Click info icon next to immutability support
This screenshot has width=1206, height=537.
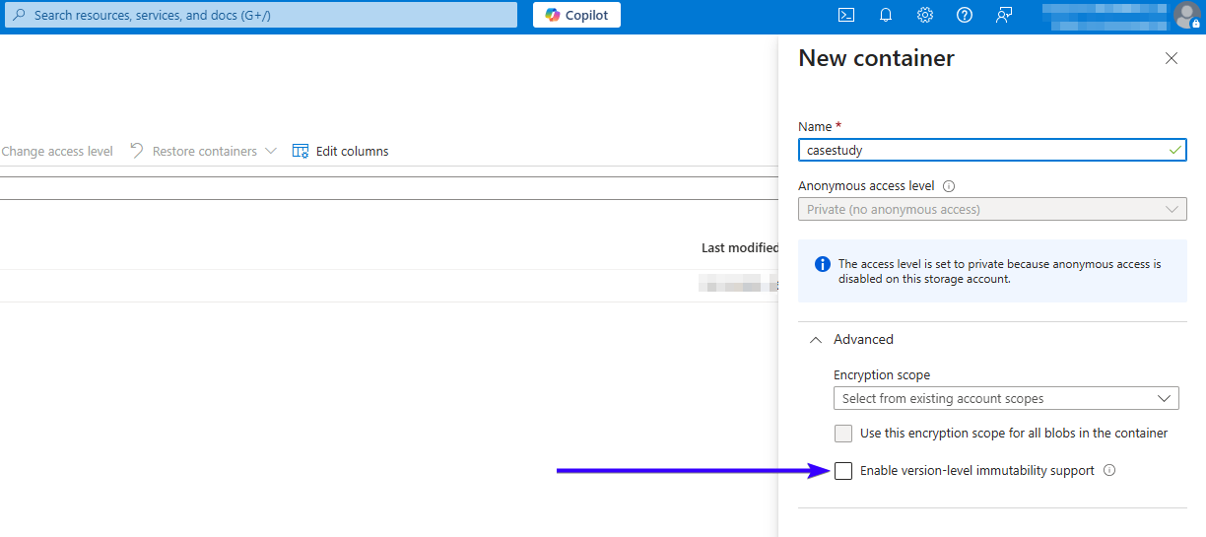[x=1109, y=471]
